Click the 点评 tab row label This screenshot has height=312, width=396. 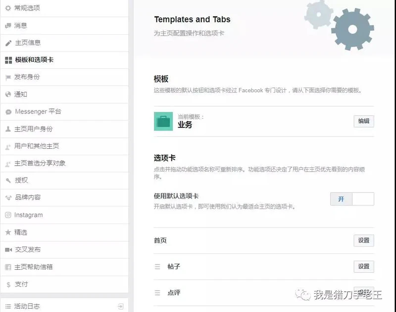click(174, 293)
